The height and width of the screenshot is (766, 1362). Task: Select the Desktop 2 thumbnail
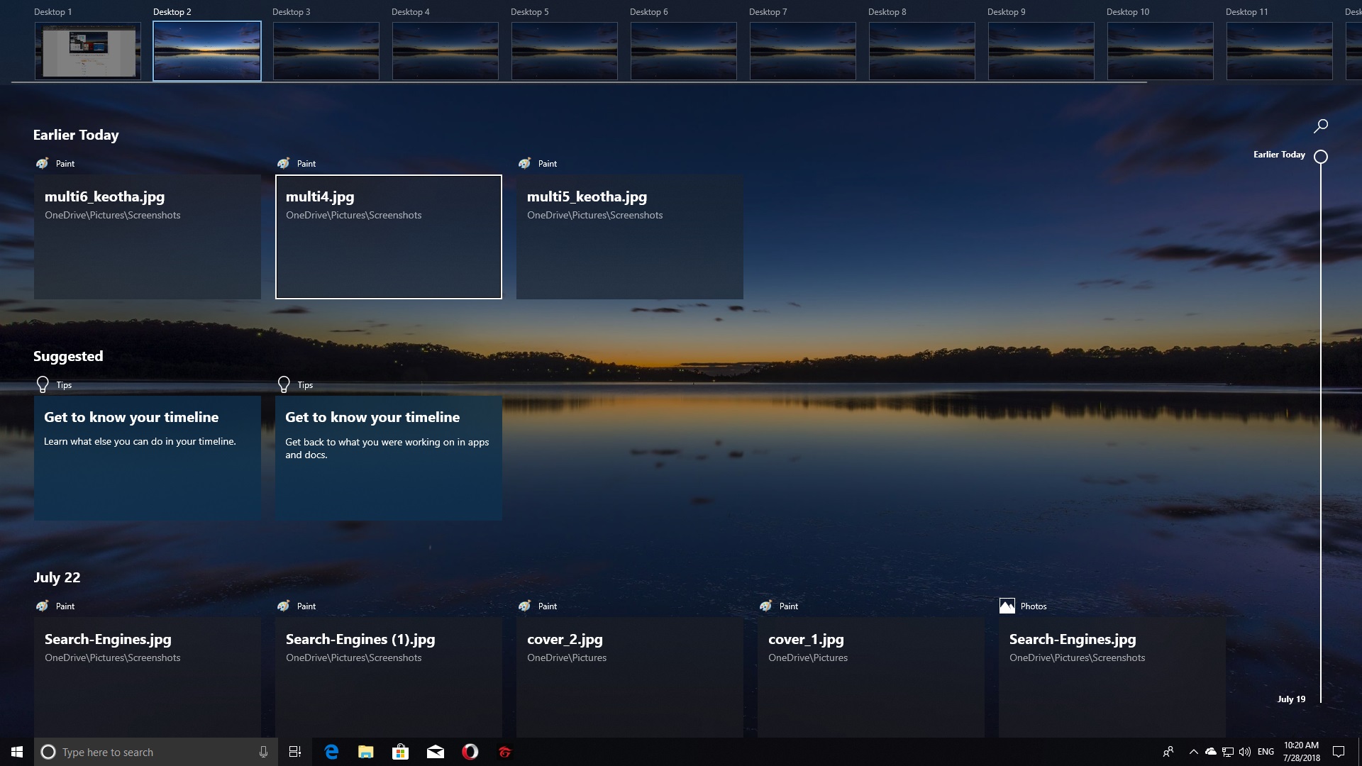tap(207, 51)
